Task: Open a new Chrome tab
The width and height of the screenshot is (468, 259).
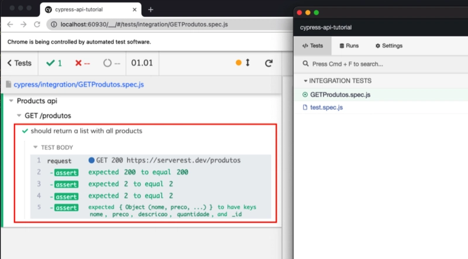Action: (x=150, y=9)
